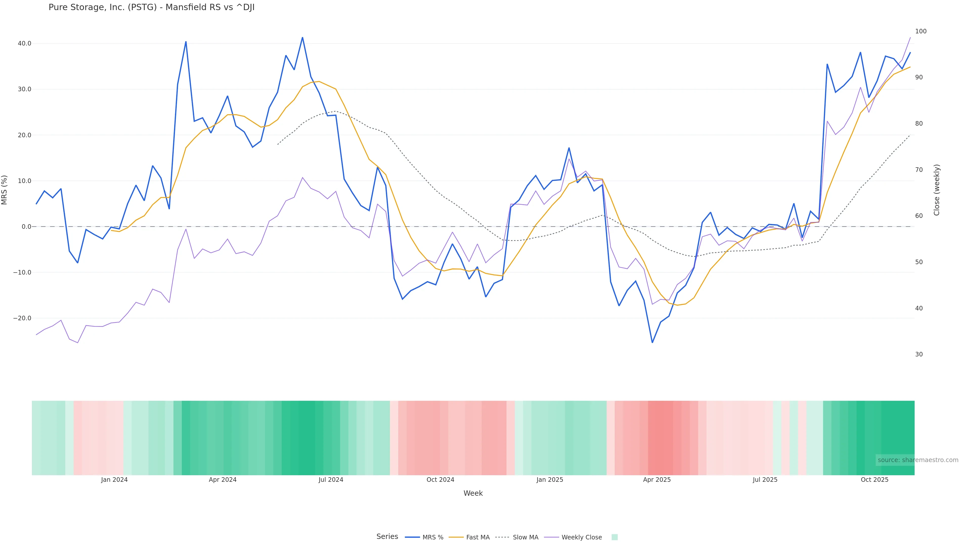This screenshot has width=971, height=546.
Task: Click the 100 tick on Close axis
Action: click(920, 31)
